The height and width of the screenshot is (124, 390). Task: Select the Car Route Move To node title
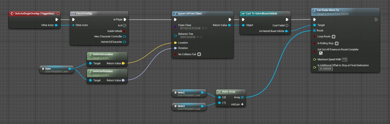328,10
